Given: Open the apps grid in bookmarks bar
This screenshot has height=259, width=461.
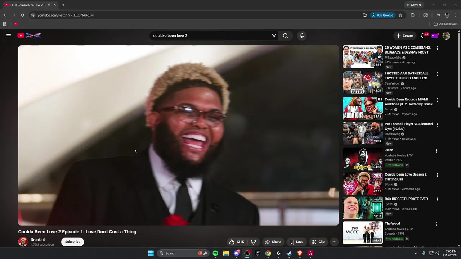Looking at the screenshot, I should (5, 24).
